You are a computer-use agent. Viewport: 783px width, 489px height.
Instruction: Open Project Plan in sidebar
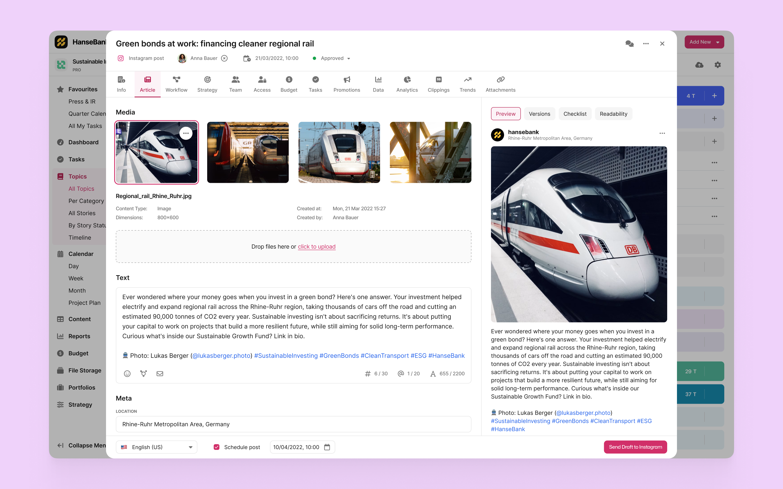tap(85, 303)
